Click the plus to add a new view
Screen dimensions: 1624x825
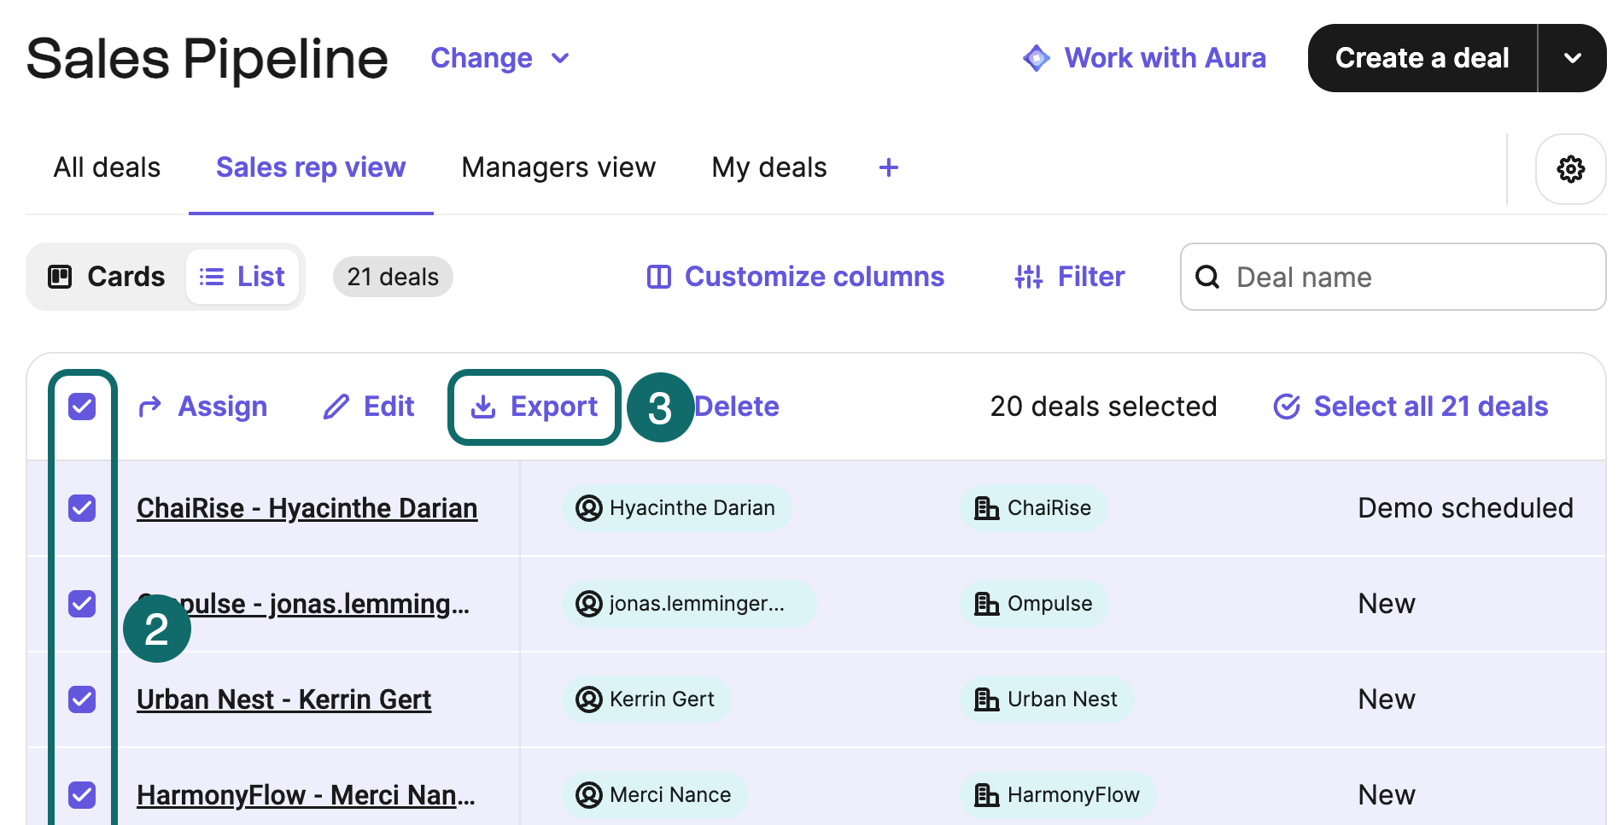click(888, 167)
